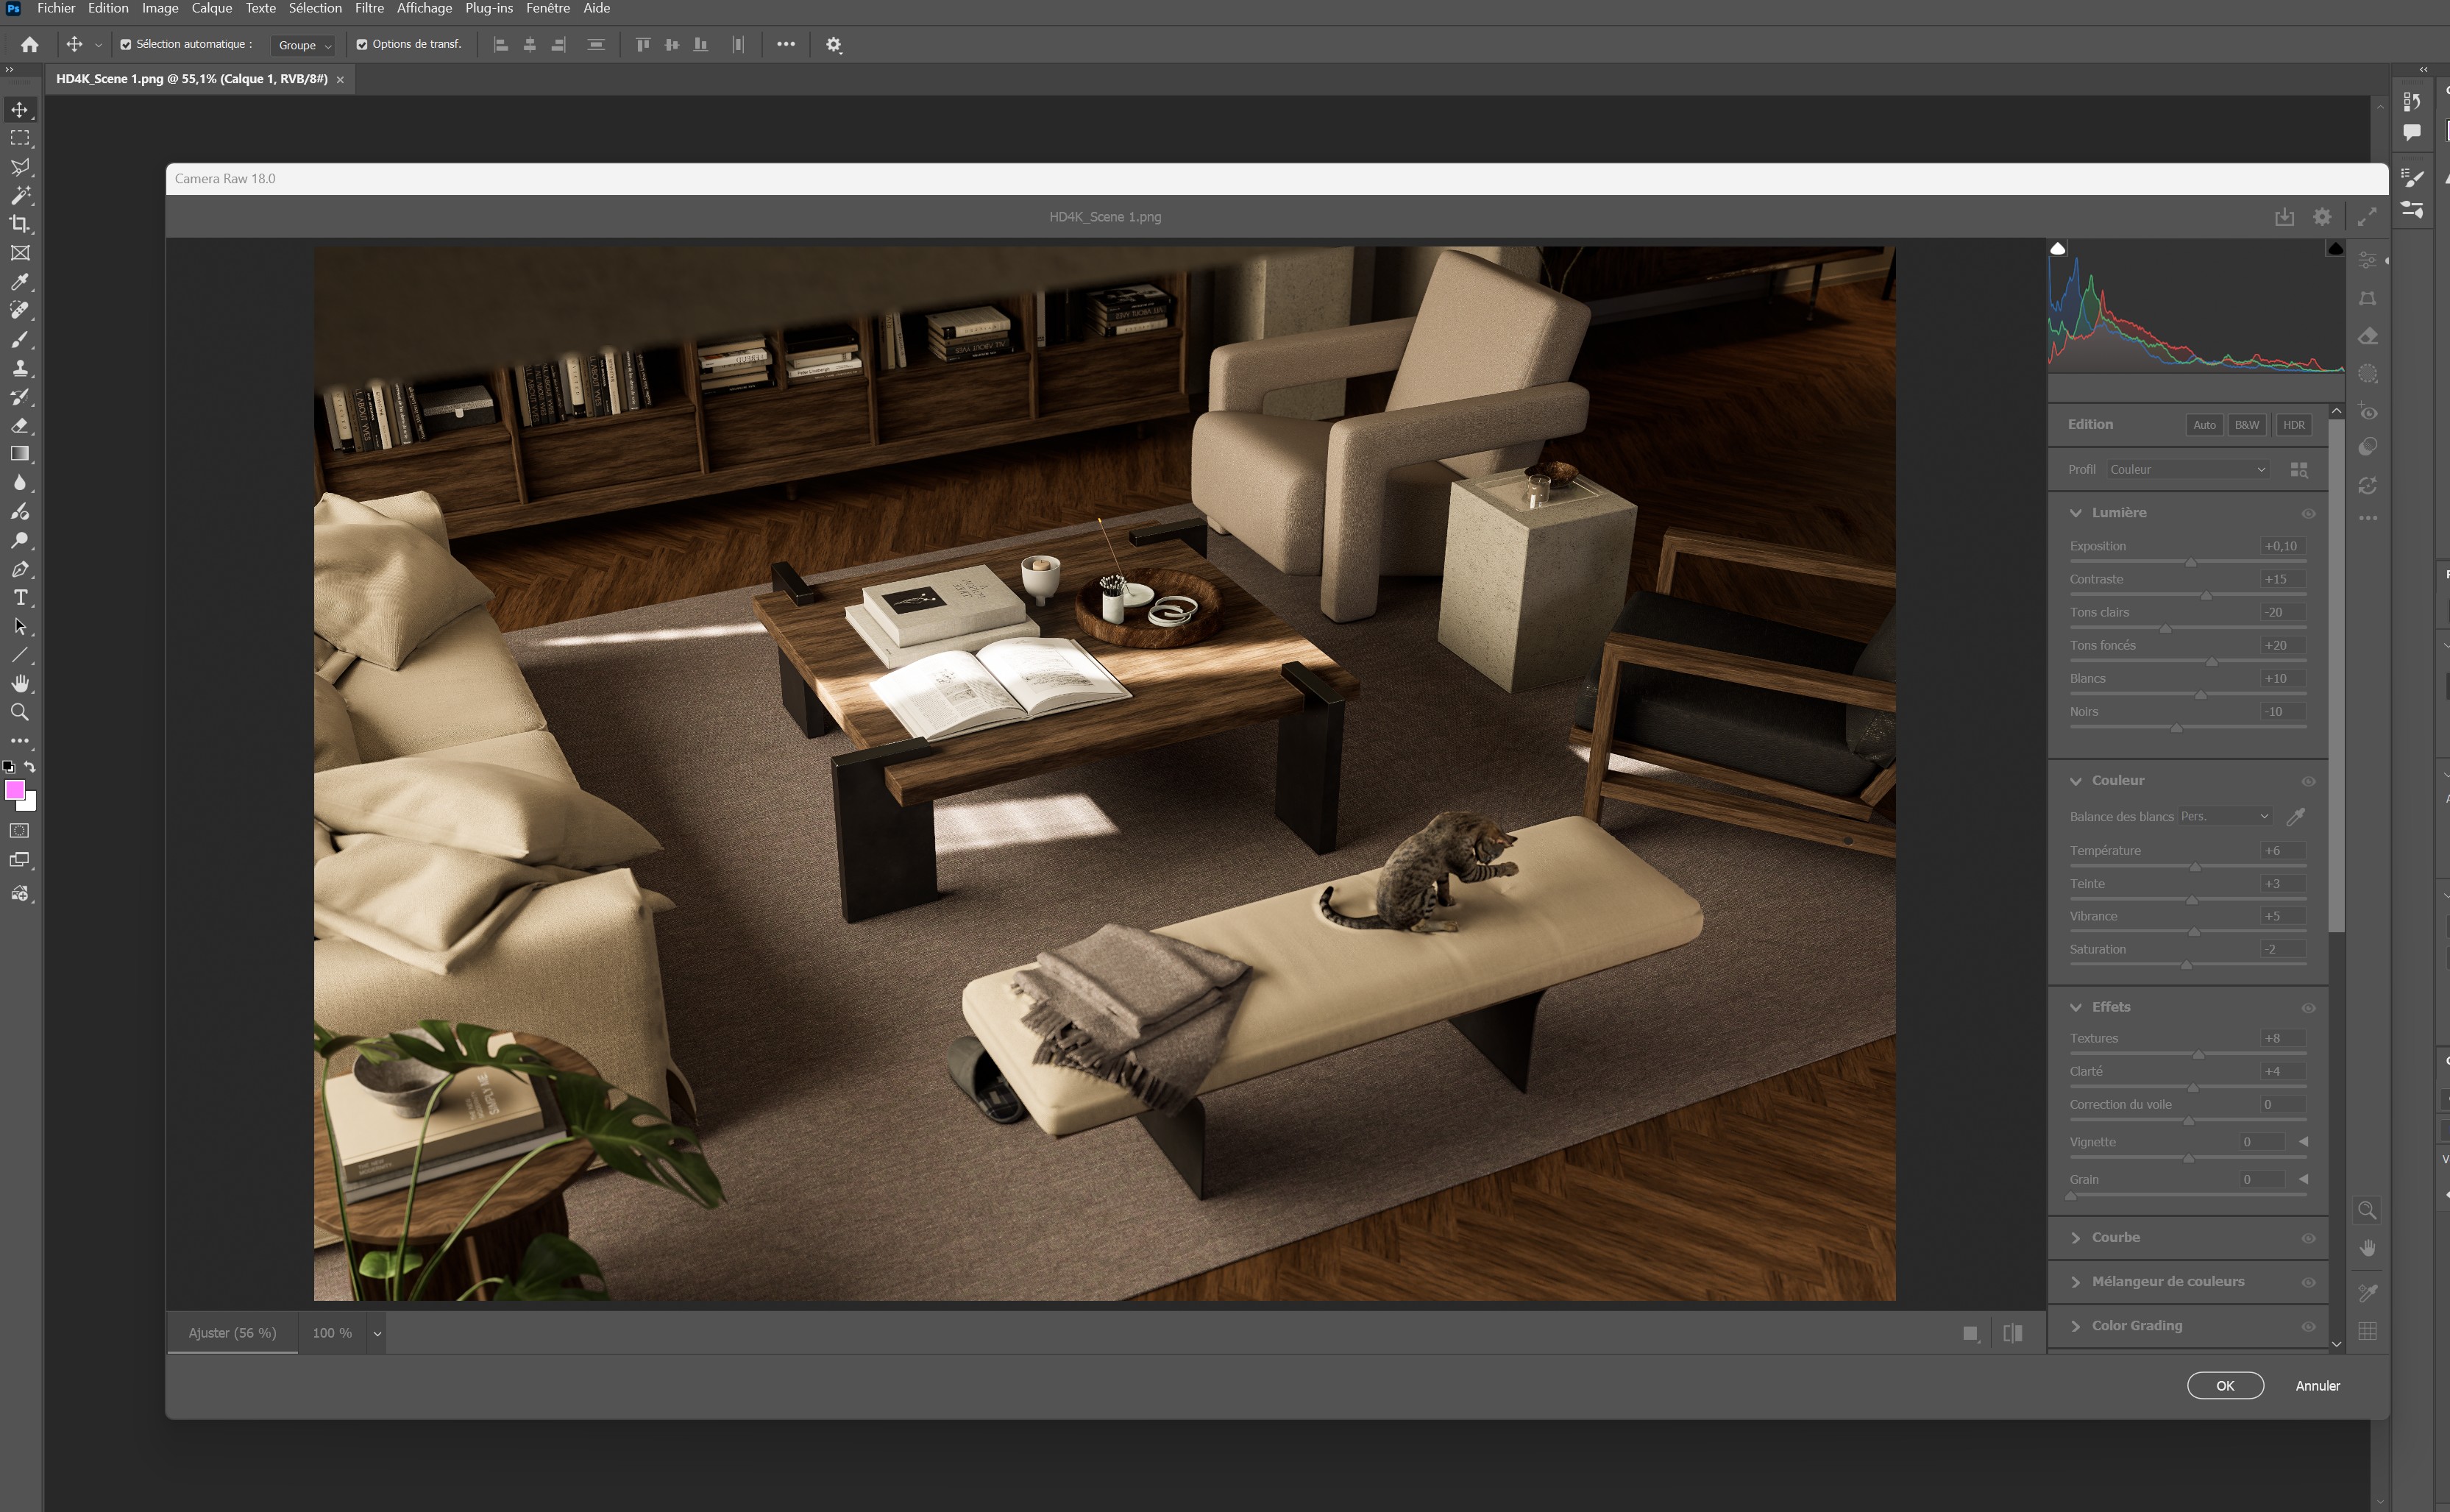Switch to before/after split view icon
This screenshot has width=2450, height=1512.
pos(2012,1333)
